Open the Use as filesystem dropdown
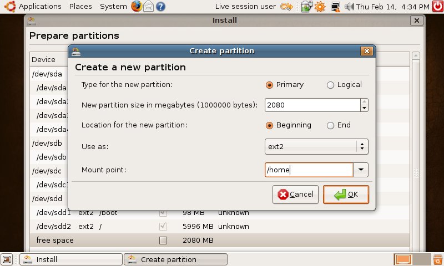Viewport: 444px width, 266px height. [316, 146]
